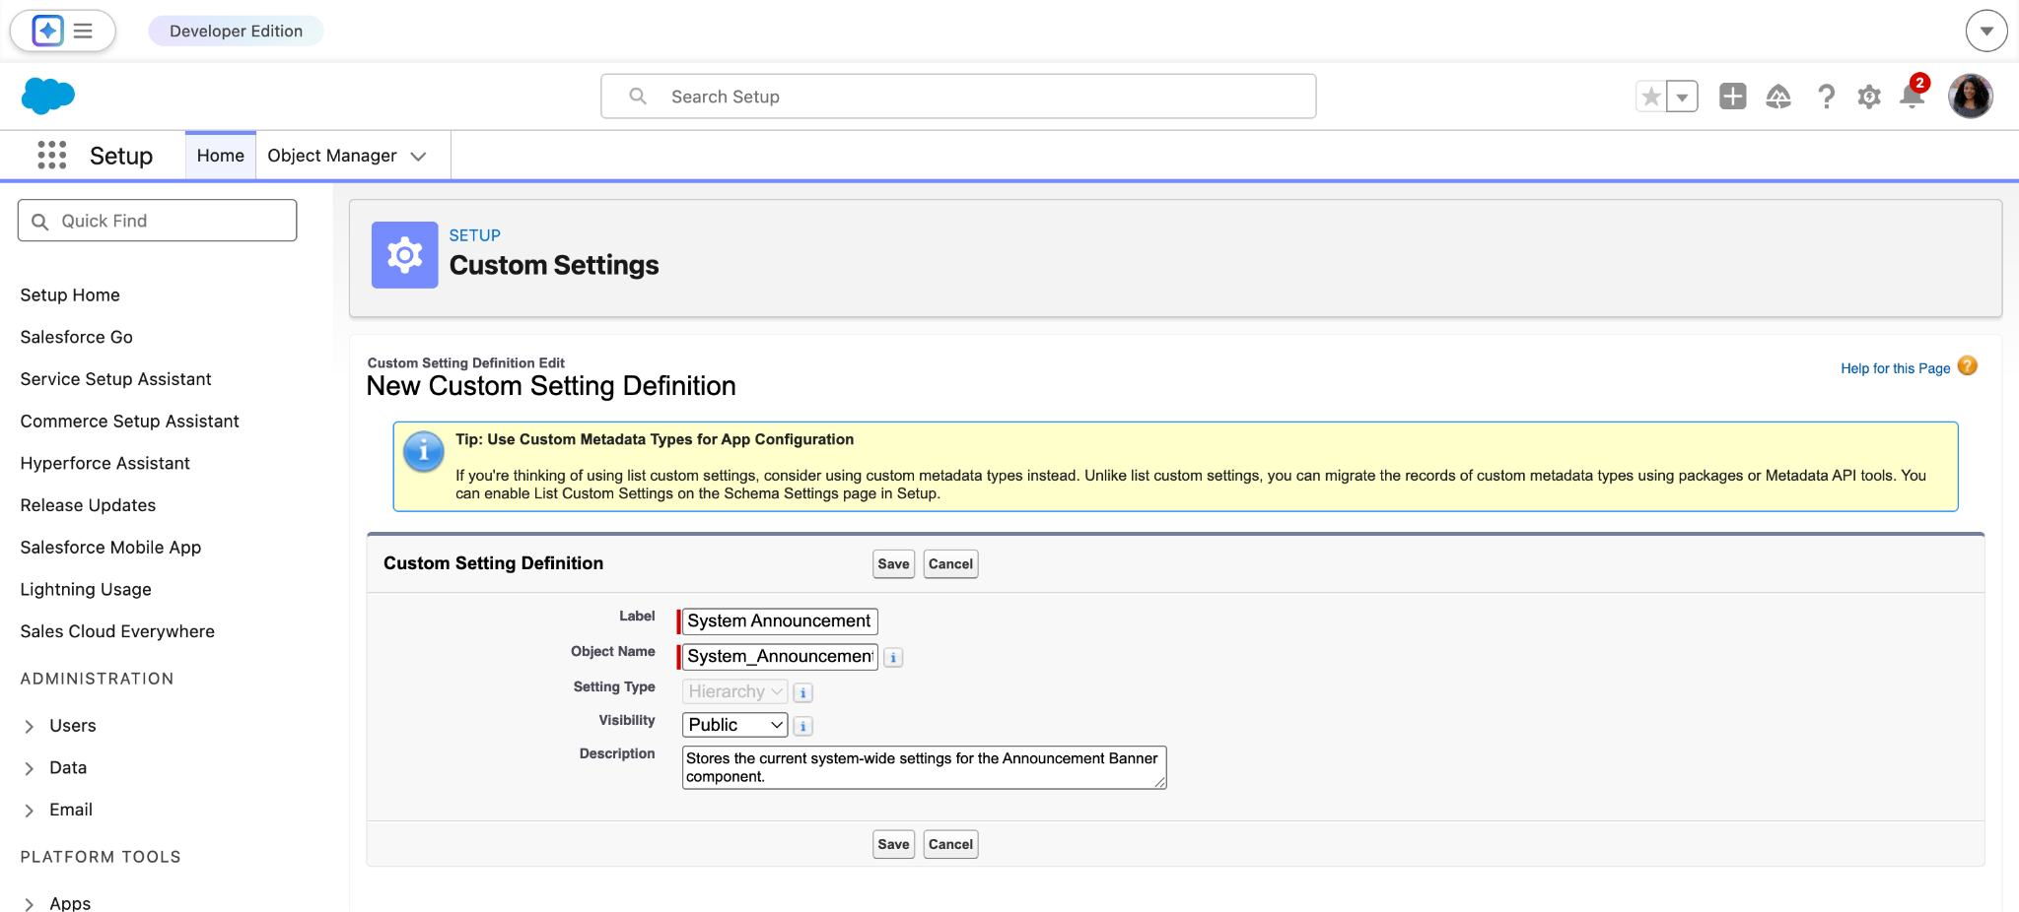Viewport: 2019px width, 912px height.
Task: Select Setup Home in the sidebar
Action: point(69,294)
